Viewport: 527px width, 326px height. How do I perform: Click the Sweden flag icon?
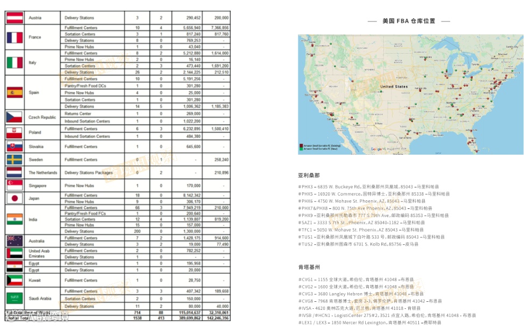click(x=15, y=160)
